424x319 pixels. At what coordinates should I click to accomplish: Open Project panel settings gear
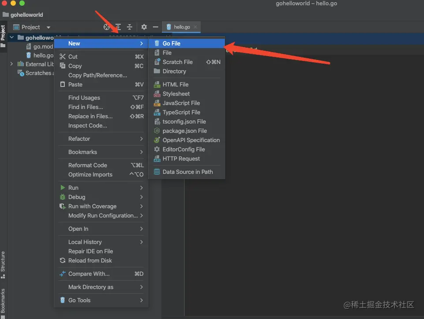tap(144, 27)
